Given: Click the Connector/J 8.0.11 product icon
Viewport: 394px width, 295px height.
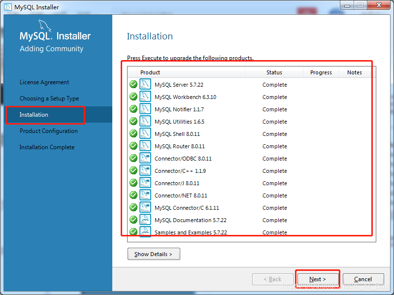Looking at the screenshot, I should click(145, 183).
